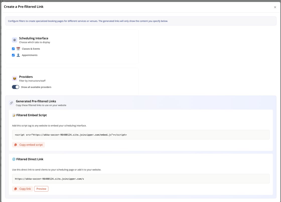Click the Copy embed script button
Viewport: 281px width, 202px height.
click(x=28, y=144)
